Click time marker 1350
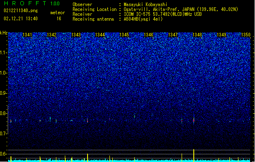The image size is (255, 162). 246,35
